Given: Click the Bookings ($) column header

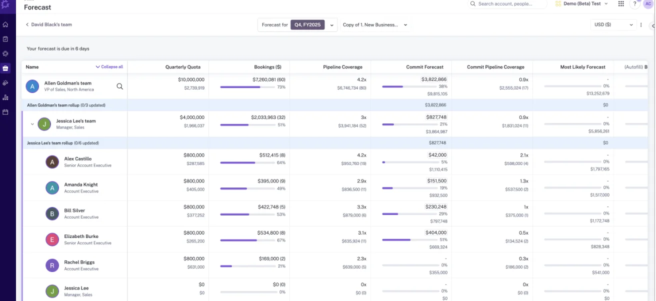Looking at the screenshot, I should pos(268,67).
